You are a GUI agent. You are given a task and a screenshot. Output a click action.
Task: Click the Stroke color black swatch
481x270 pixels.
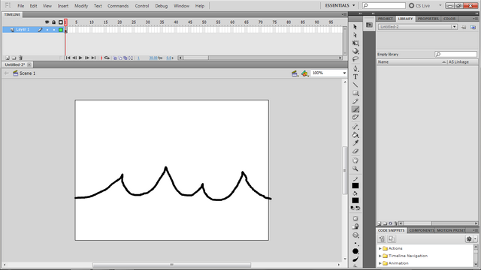(x=355, y=186)
